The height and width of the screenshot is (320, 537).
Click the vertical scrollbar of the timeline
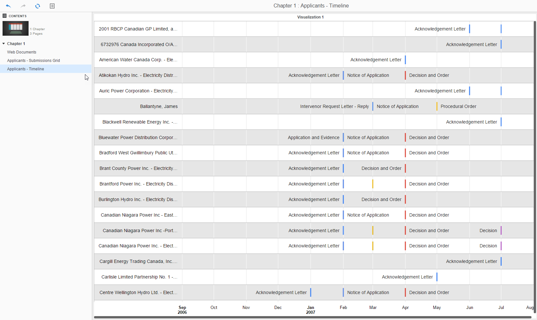[535, 167]
